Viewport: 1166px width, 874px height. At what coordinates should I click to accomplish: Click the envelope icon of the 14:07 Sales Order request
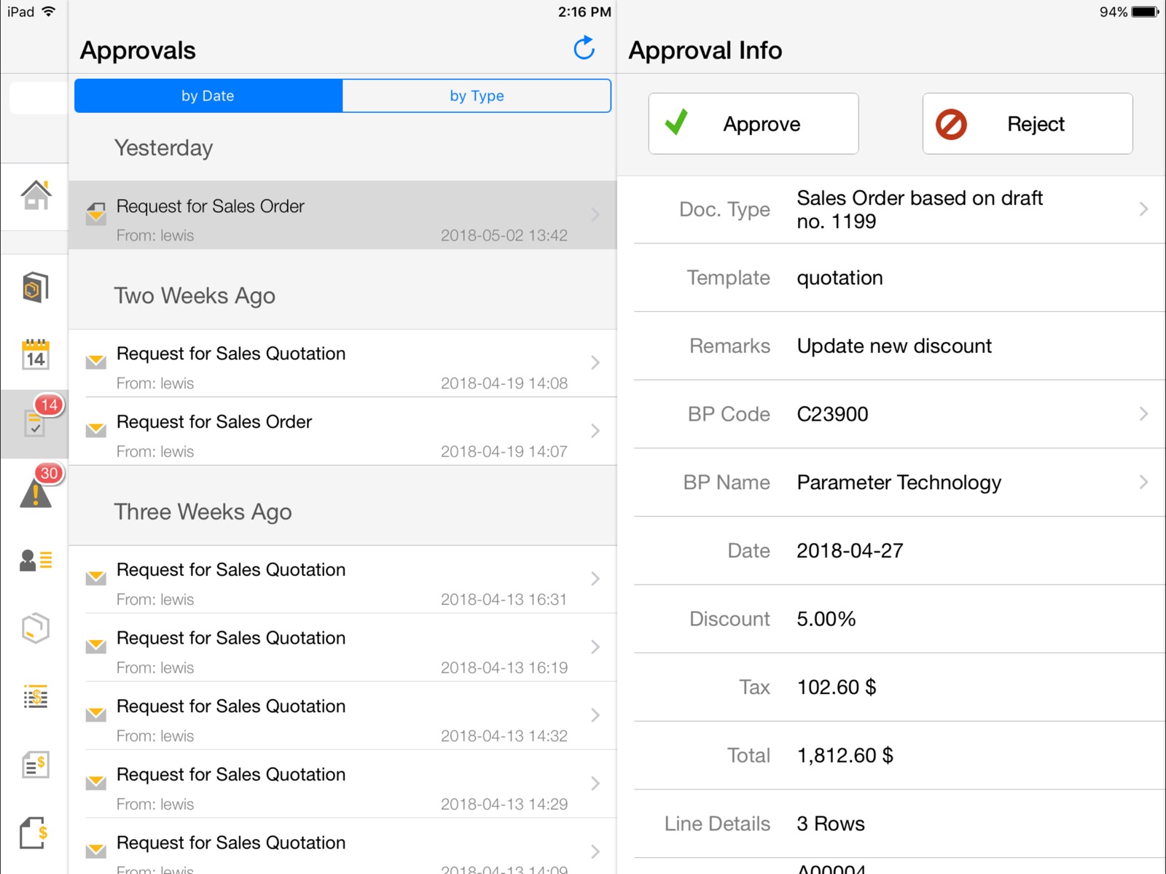(95, 430)
